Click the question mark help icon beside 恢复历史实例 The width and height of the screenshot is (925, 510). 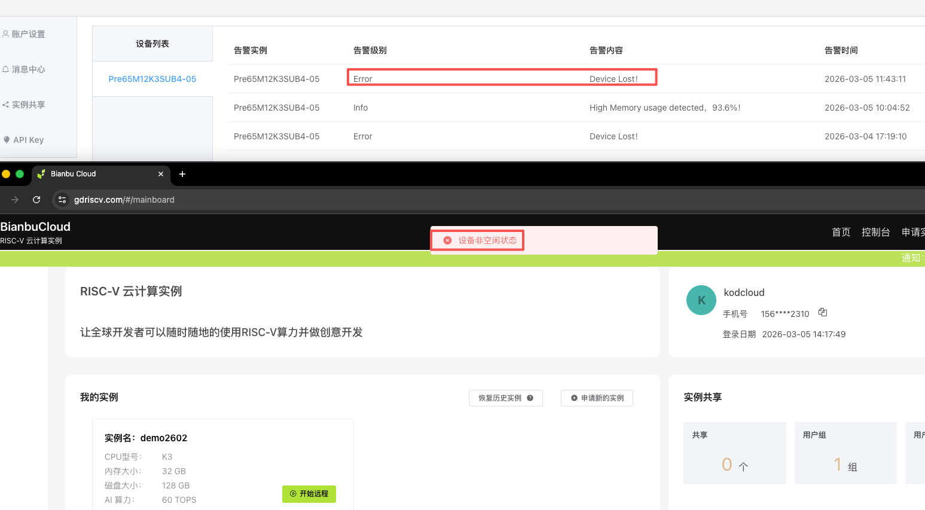tap(530, 398)
